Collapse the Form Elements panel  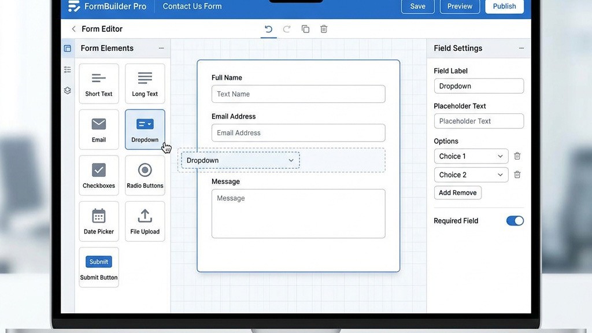161,48
